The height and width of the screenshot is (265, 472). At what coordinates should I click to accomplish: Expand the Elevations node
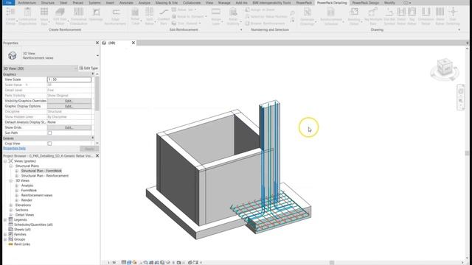pos(11,205)
